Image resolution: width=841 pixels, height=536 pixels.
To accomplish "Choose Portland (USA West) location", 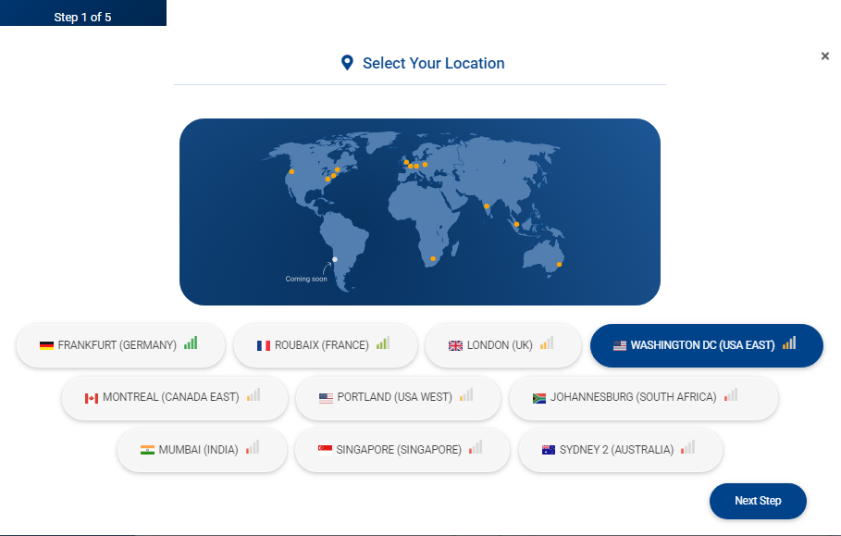I will click(x=398, y=397).
